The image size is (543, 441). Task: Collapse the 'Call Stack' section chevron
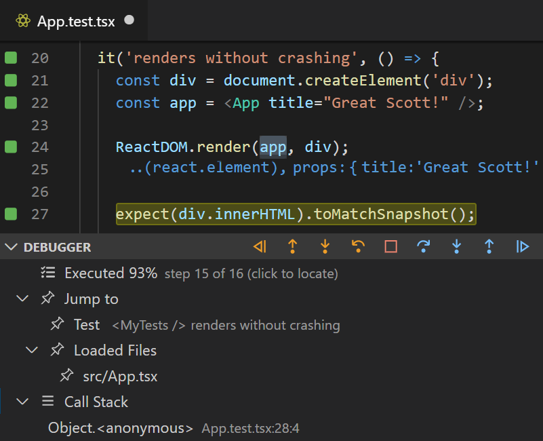(x=23, y=402)
